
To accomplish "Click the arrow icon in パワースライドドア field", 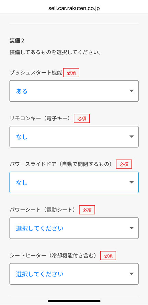I will click(x=132, y=182).
